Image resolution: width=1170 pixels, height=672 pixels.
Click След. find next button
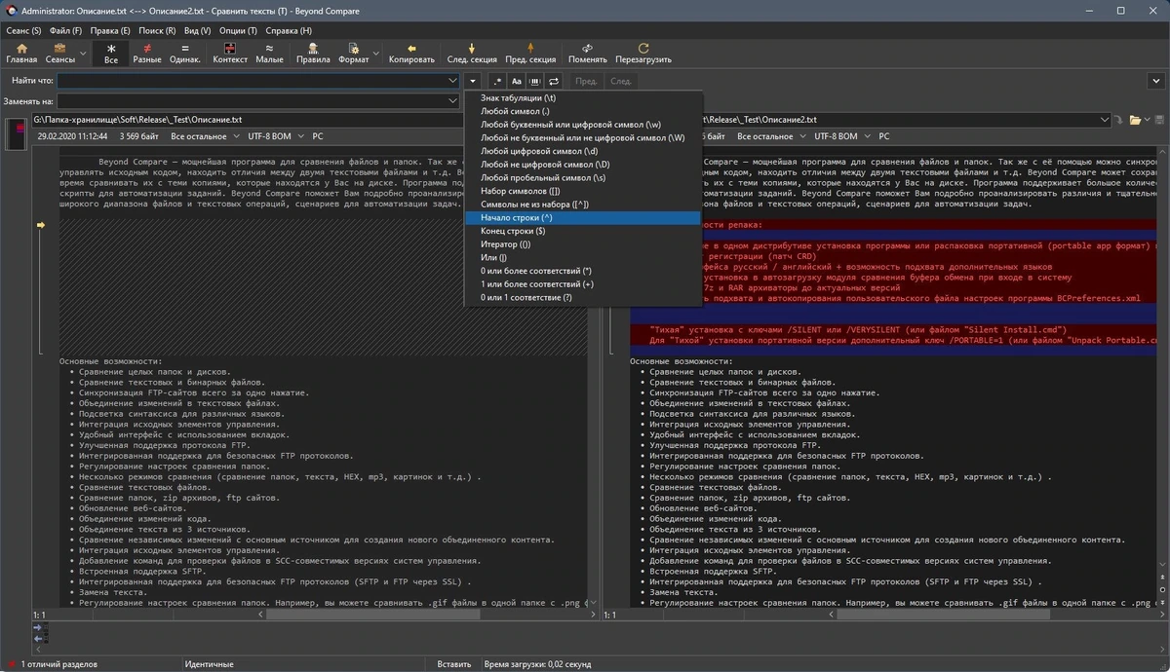pyautogui.click(x=621, y=82)
